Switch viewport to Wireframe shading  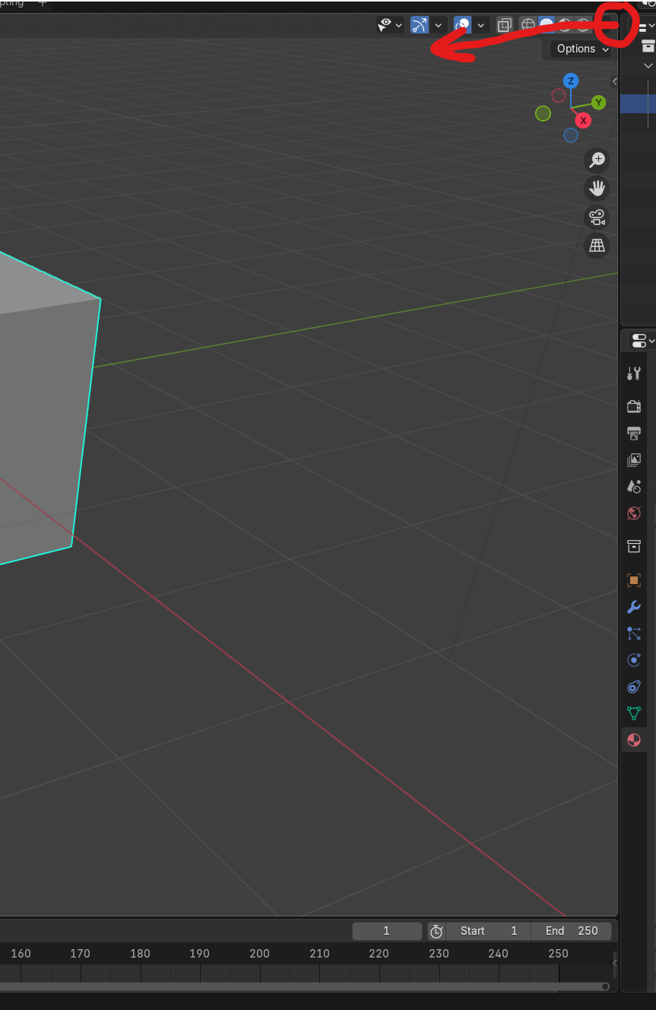(528, 25)
